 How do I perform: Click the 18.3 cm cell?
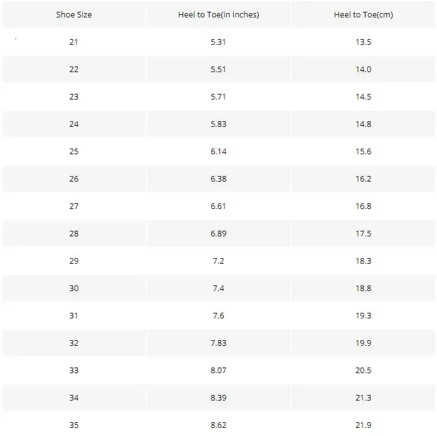[x=363, y=261]
